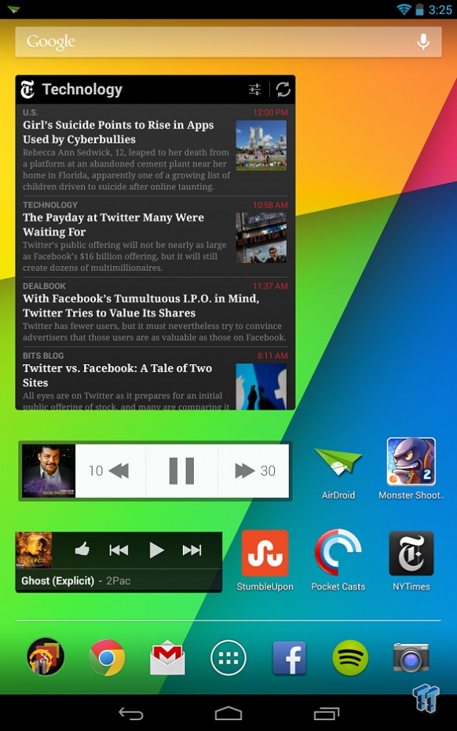This screenshot has width=457, height=731.
Task: Play Ghost (Explicit) in music widget
Action: click(x=156, y=550)
